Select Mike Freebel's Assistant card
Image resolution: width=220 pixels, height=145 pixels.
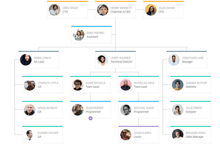(91, 34)
